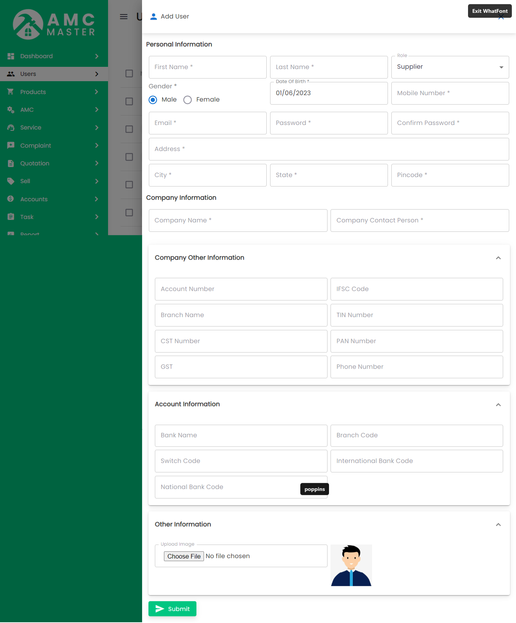Open the Role dropdown showing Supplier
Image resolution: width=516 pixels, height=623 pixels.
click(450, 67)
